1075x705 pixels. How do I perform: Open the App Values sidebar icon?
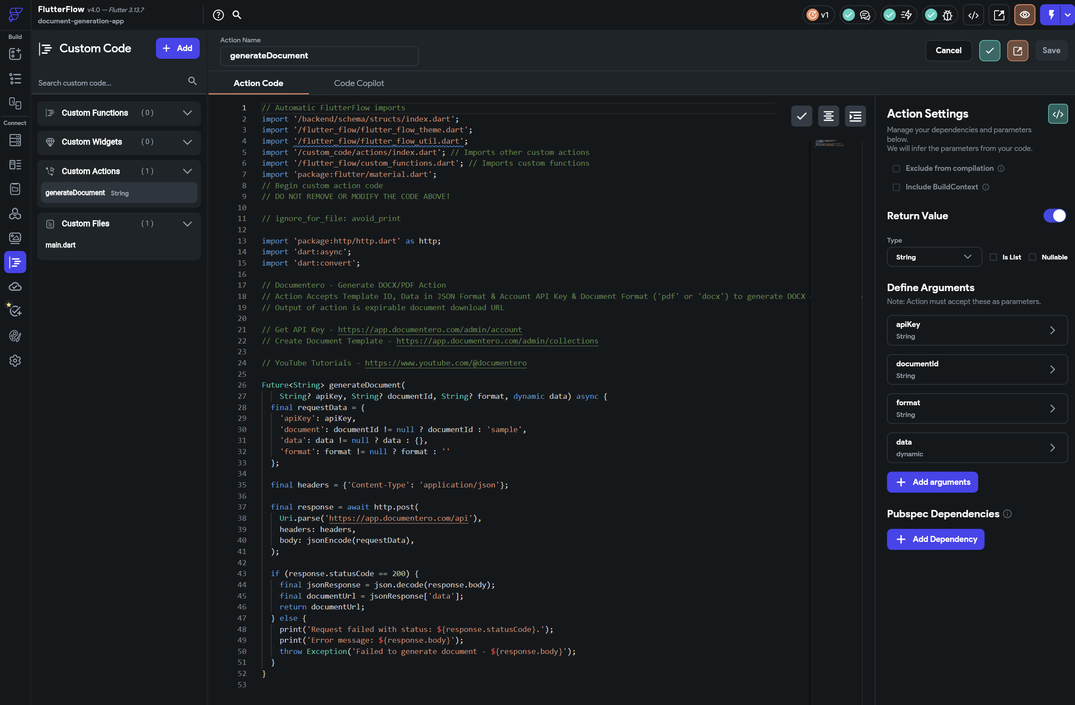click(x=15, y=189)
